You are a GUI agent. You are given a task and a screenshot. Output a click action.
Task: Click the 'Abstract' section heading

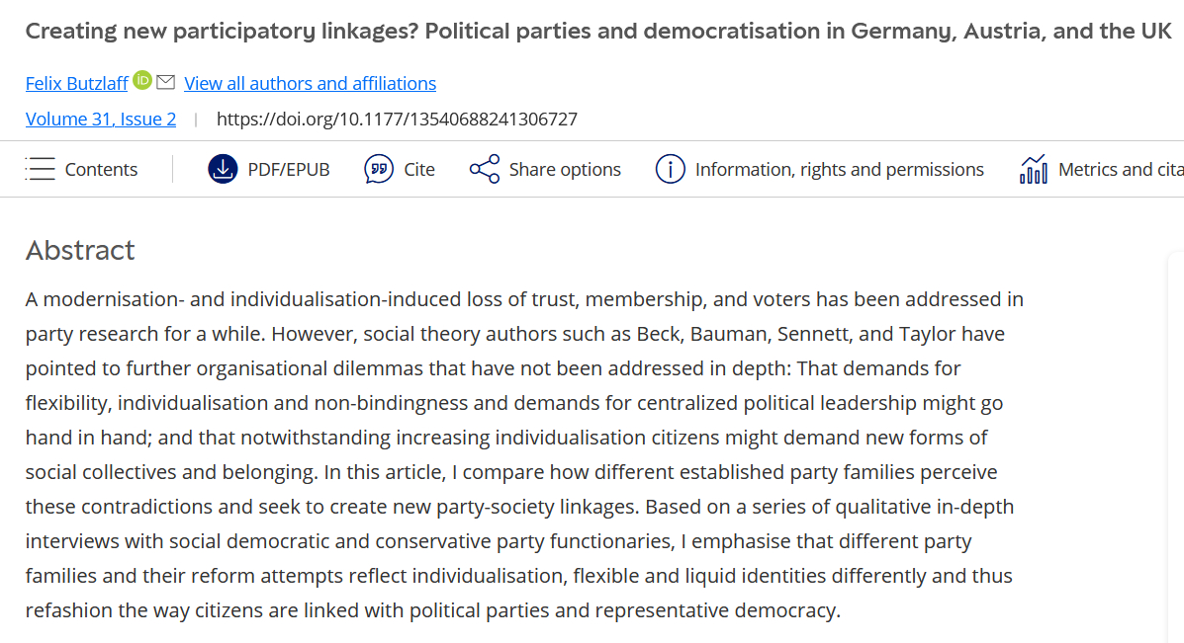coord(80,250)
